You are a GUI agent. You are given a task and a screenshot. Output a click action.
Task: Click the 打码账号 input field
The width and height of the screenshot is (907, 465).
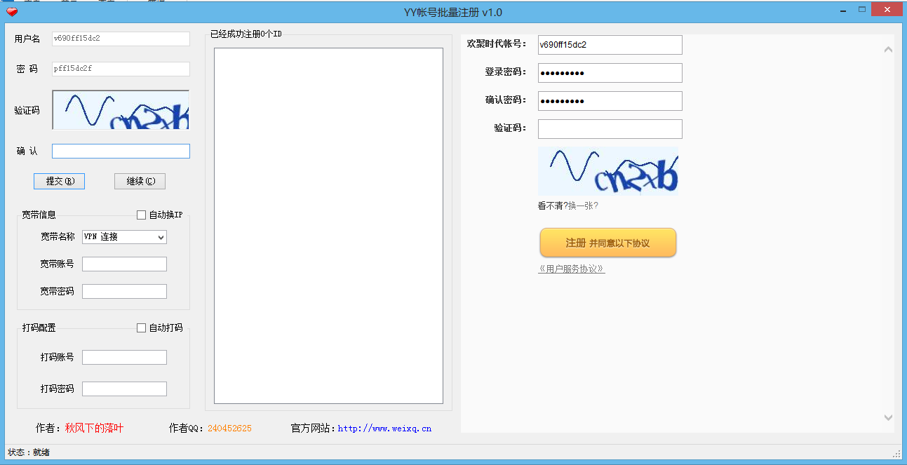(124, 358)
